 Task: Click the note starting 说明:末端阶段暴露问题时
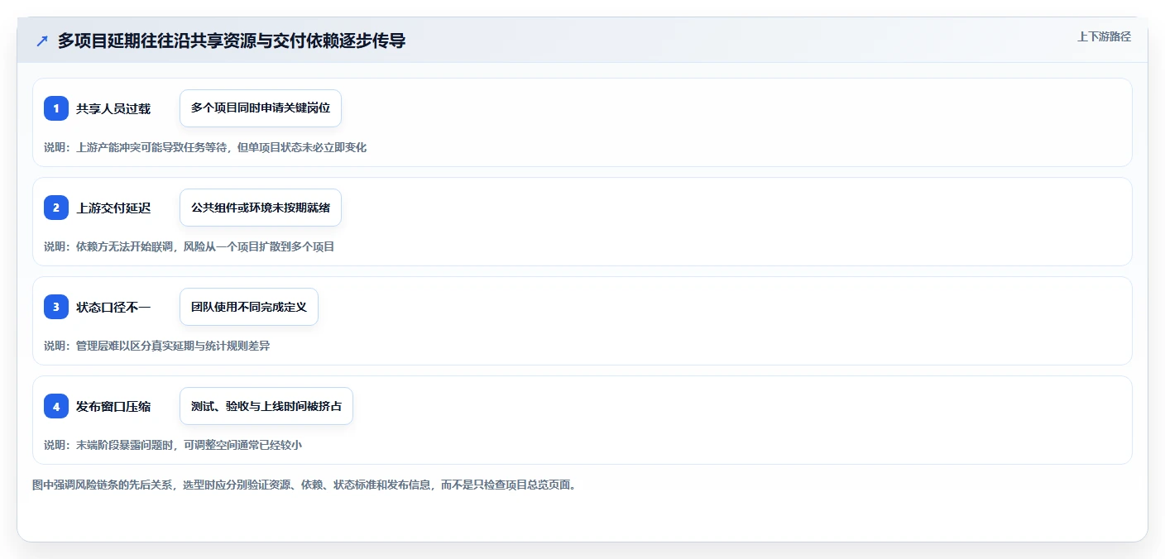click(173, 445)
